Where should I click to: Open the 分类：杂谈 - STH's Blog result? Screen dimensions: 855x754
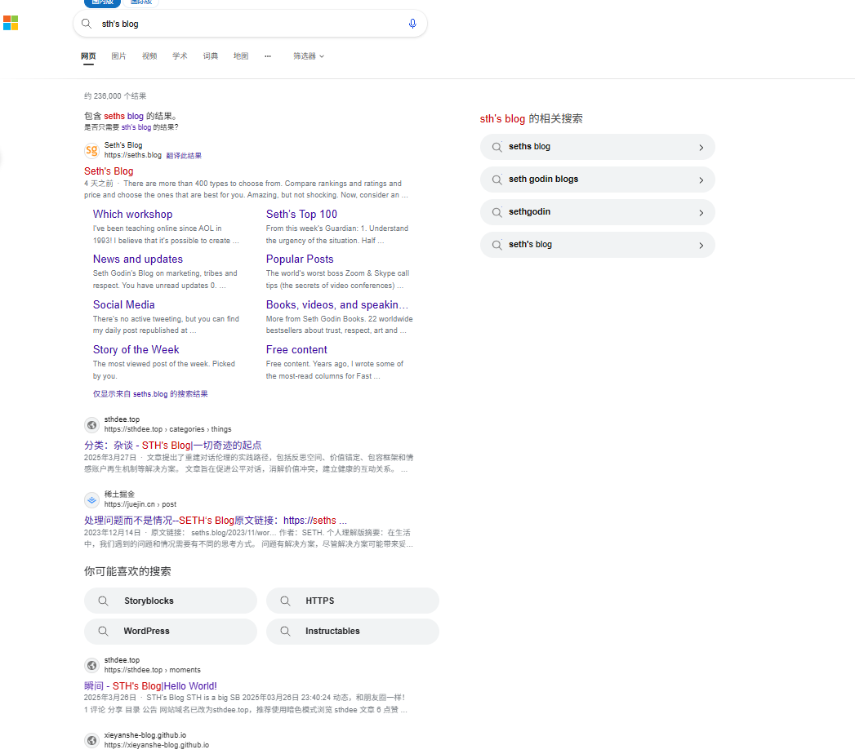[x=173, y=445]
